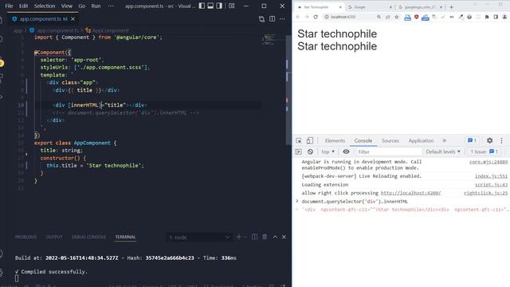Close the Google browser tab
The height and width of the screenshot is (287, 510).
[x=390, y=7]
